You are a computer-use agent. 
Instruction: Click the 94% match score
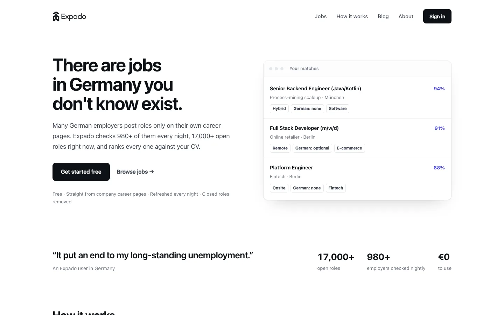click(439, 89)
